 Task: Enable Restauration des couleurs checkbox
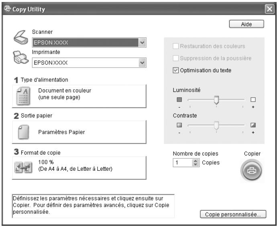[x=175, y=46]
